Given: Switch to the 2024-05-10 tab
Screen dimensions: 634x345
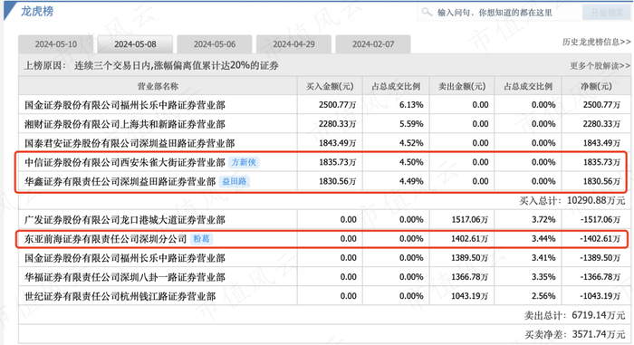Looking at the screenshot, I should [x=56, y=44].
